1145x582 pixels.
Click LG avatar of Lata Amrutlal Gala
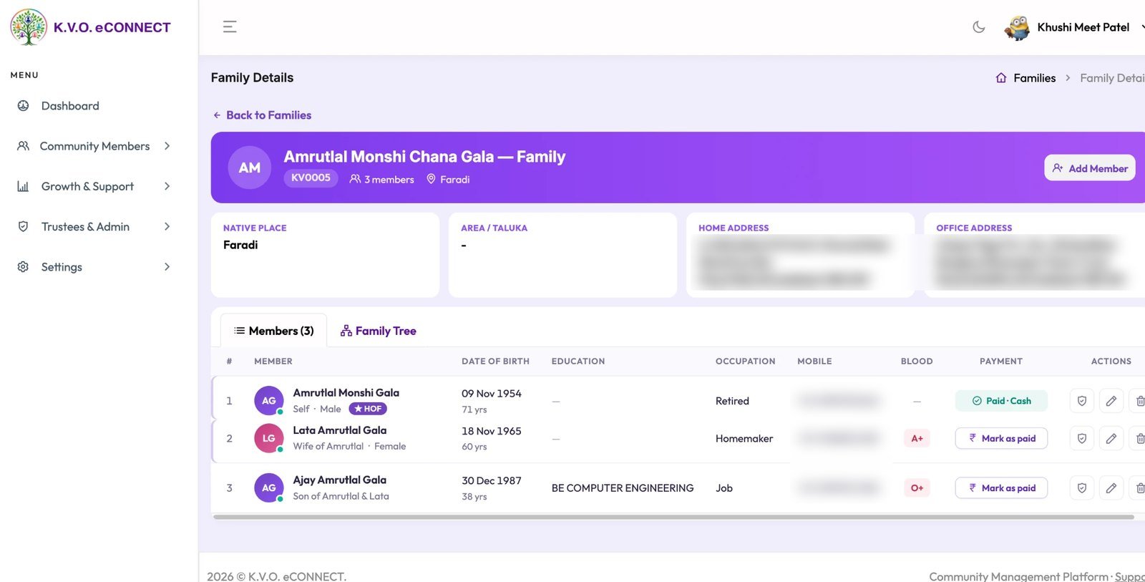tap(269, 438)
